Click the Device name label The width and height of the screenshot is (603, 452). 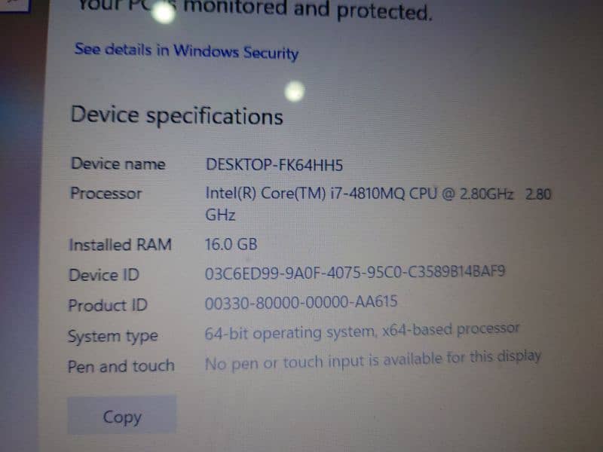click(x=118, y=163)
